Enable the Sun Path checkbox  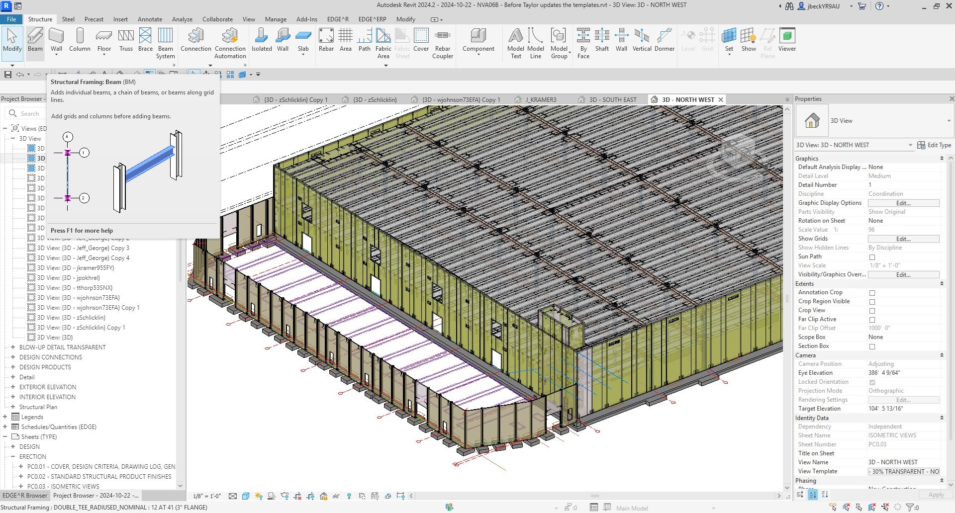click(872, 257)
